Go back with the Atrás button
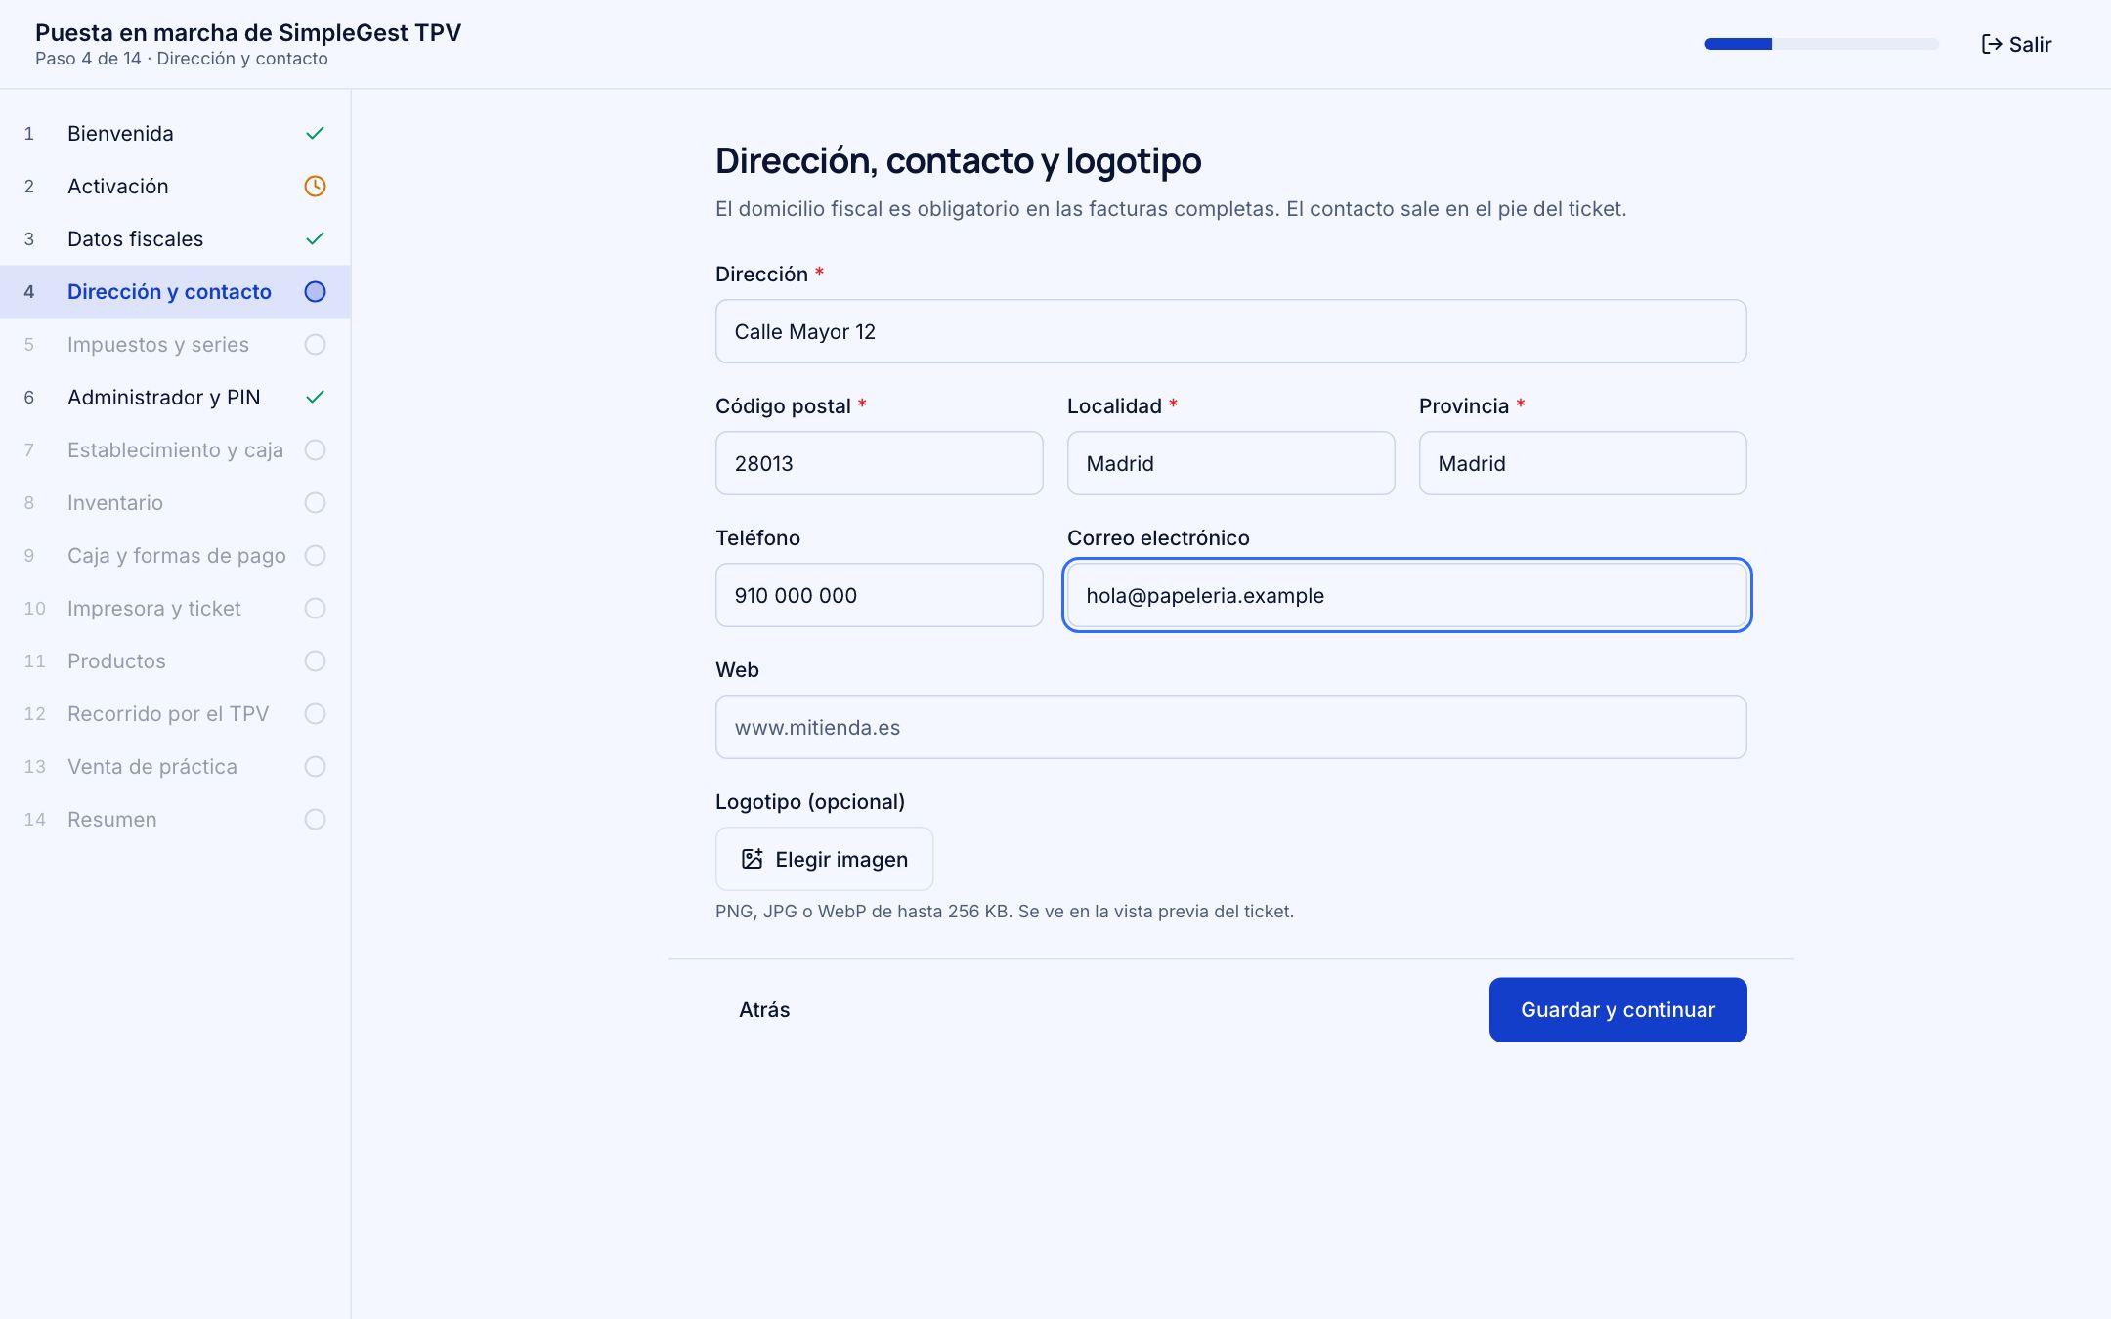The image size is (2111, 1319). pyautogui.click(x=764, y=1009)
